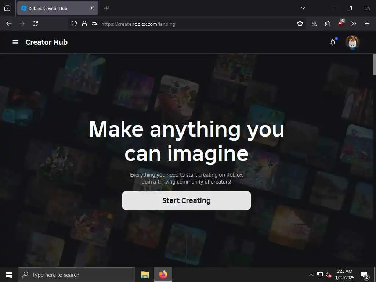Bookmark this page with the star
Viewport: 376px width, 282px height.
coord(300,23)
